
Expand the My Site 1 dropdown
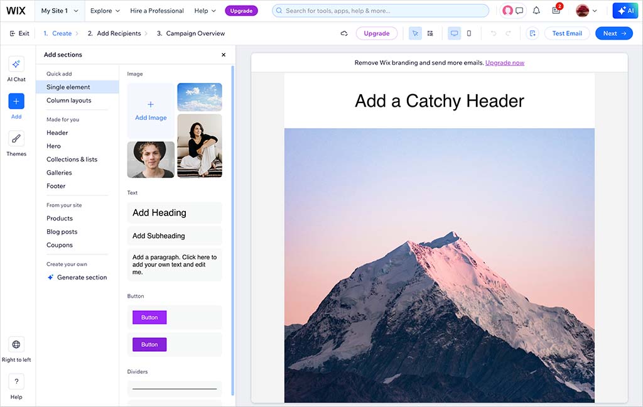coord(60,11)
